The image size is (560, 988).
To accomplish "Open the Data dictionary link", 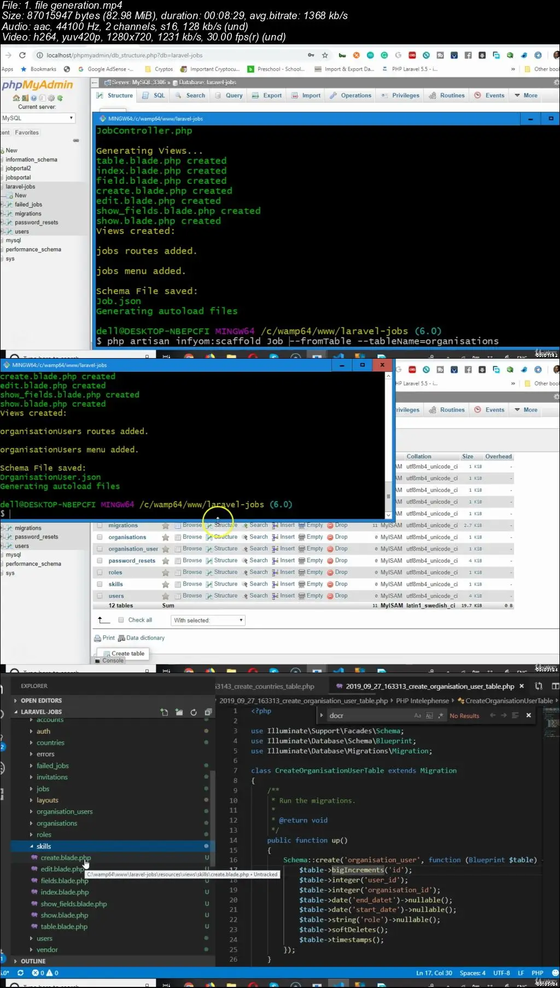I will tap(141, 638).
